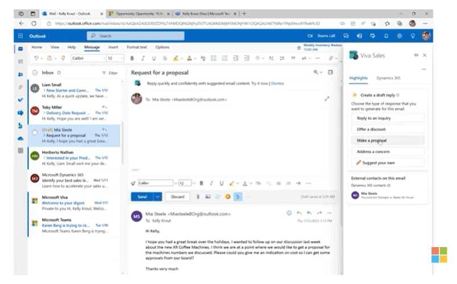Expand font color options in ribbon
This screenshot has height=284, width=457.
(195, 59)
